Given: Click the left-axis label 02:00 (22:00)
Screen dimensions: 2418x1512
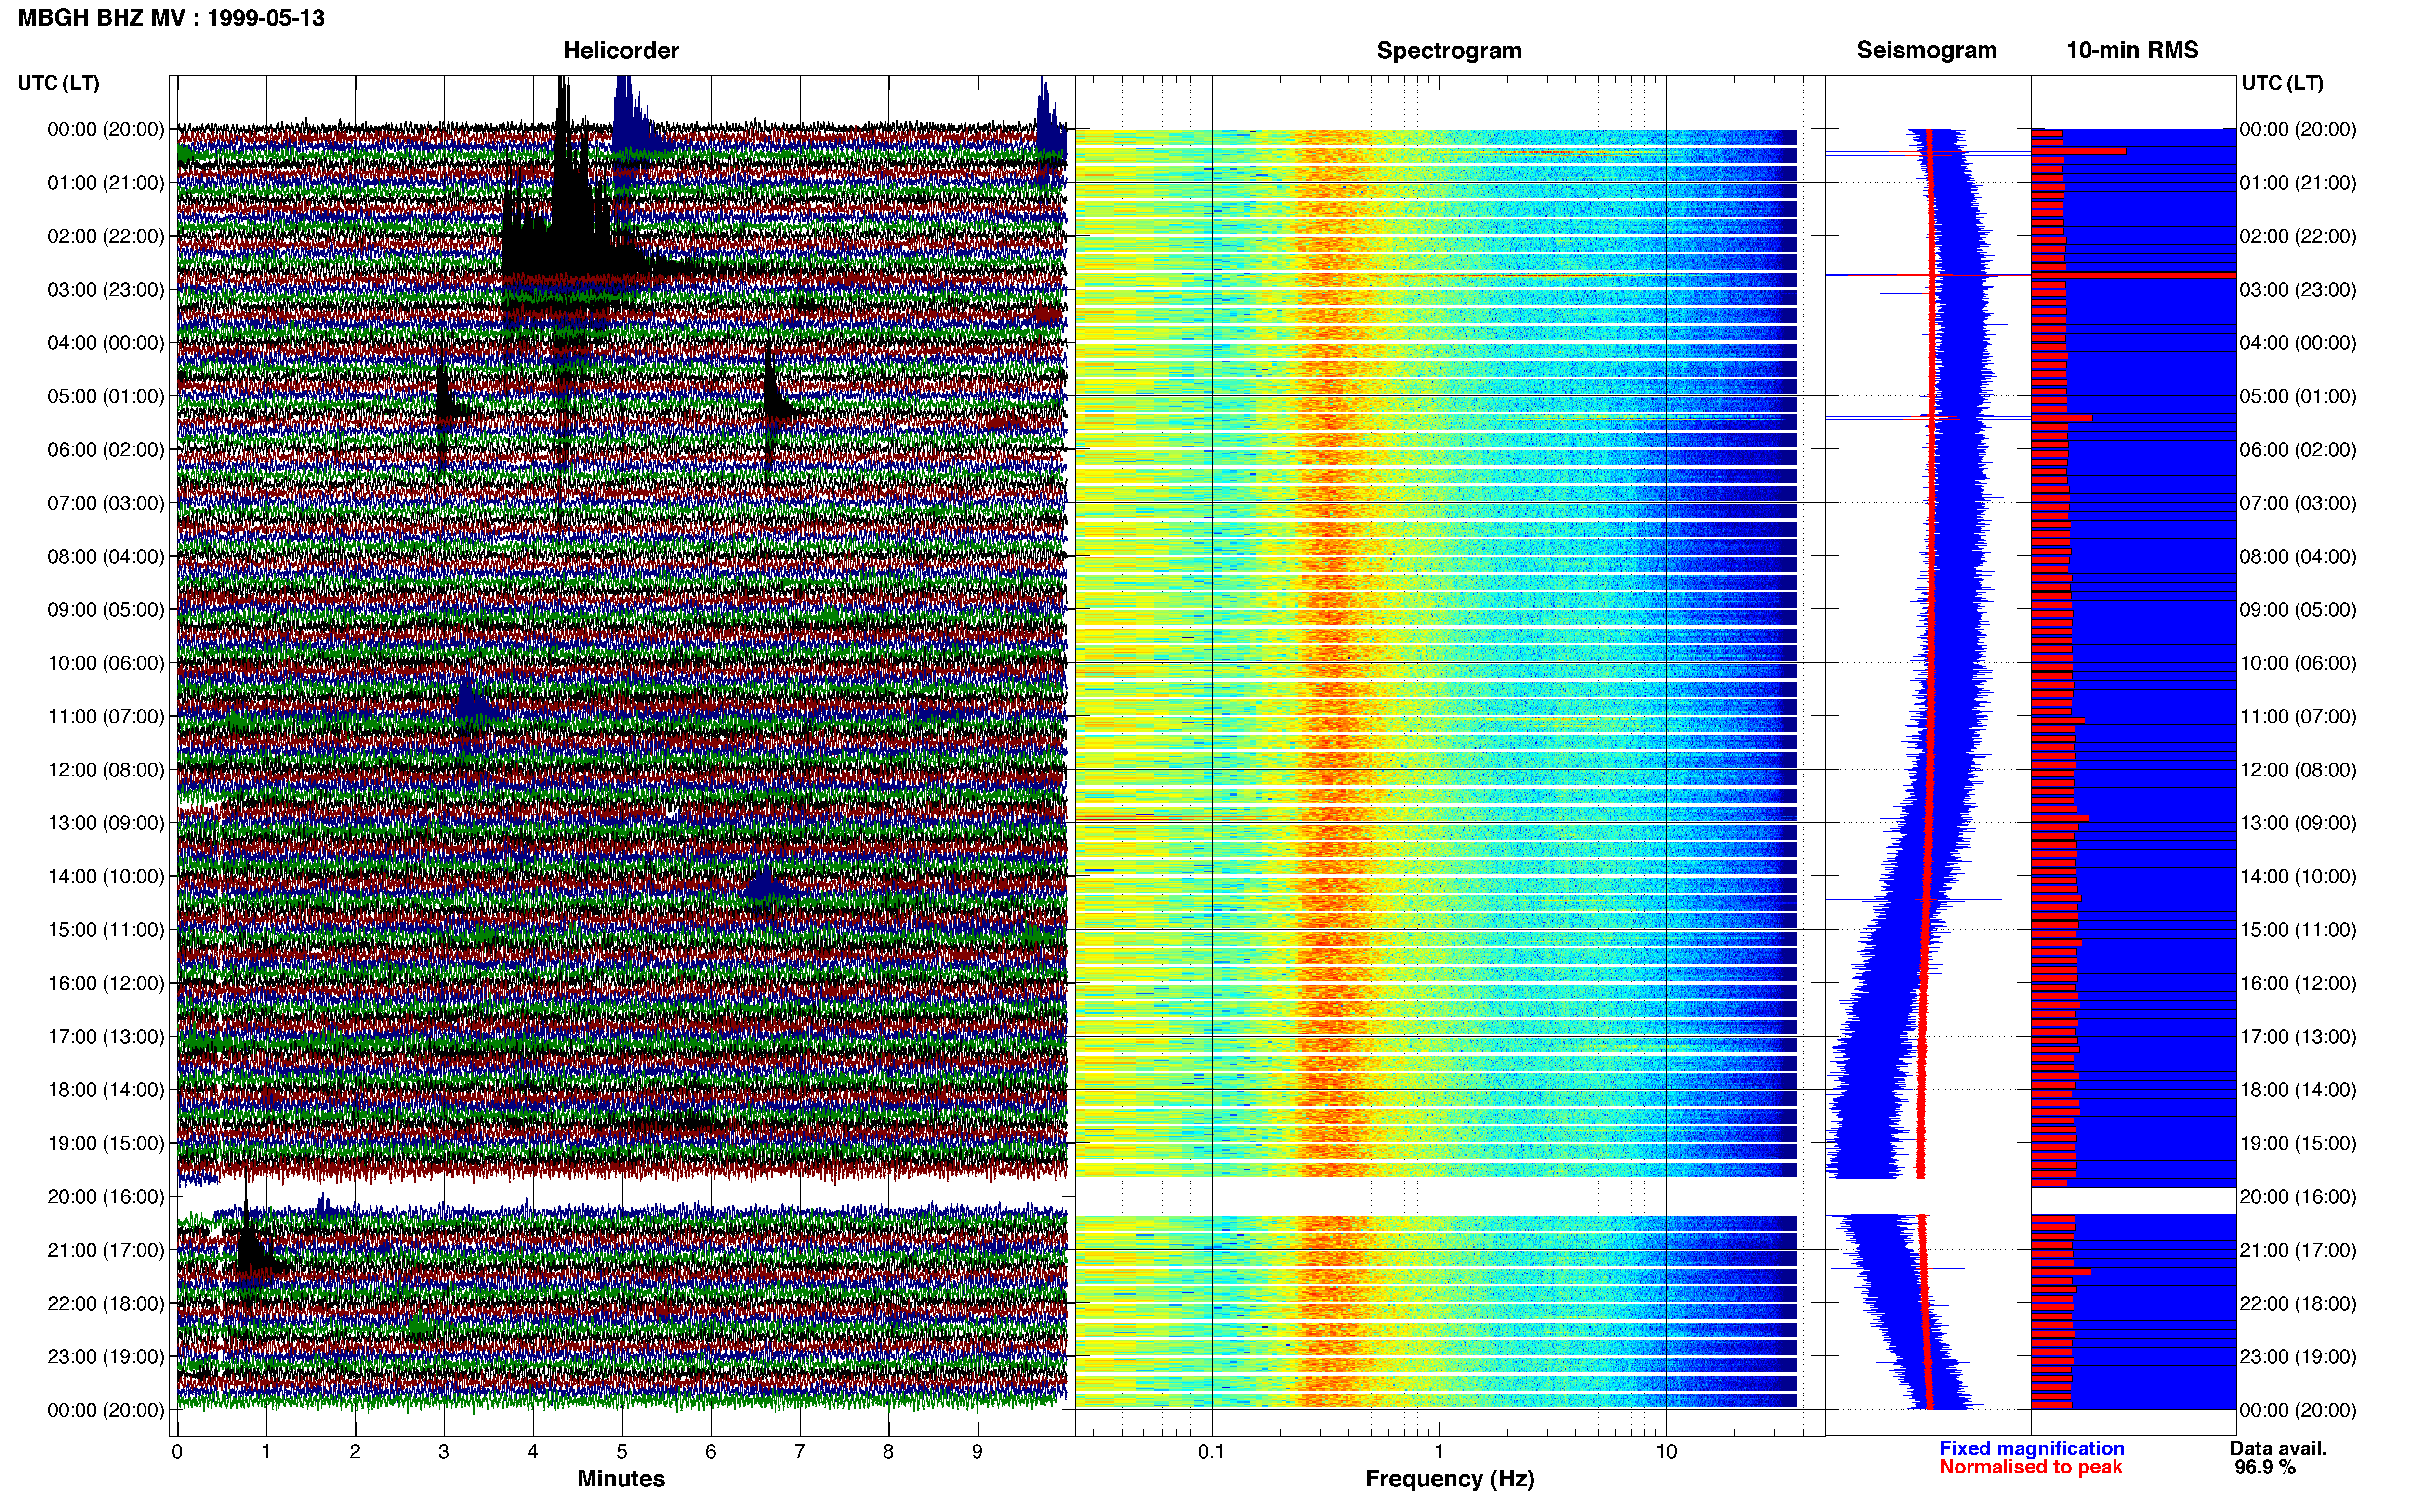Looking at the screenshot, I should coord(106,236).
